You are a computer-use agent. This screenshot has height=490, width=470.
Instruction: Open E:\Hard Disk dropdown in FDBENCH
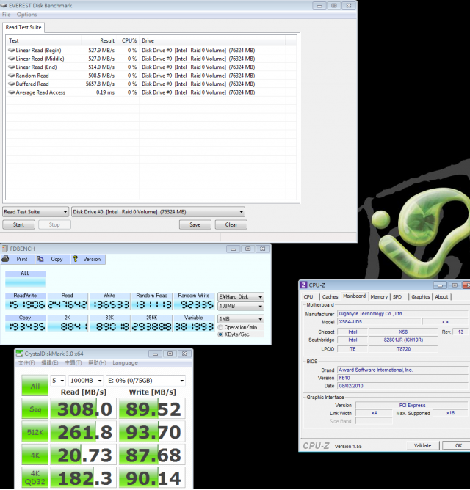coord(241,296)
